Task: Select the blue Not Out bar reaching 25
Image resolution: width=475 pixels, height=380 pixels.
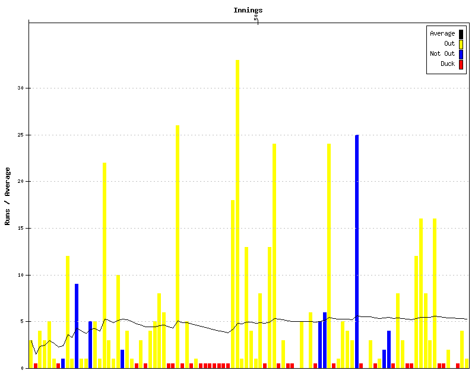Action: coord(357,252)
